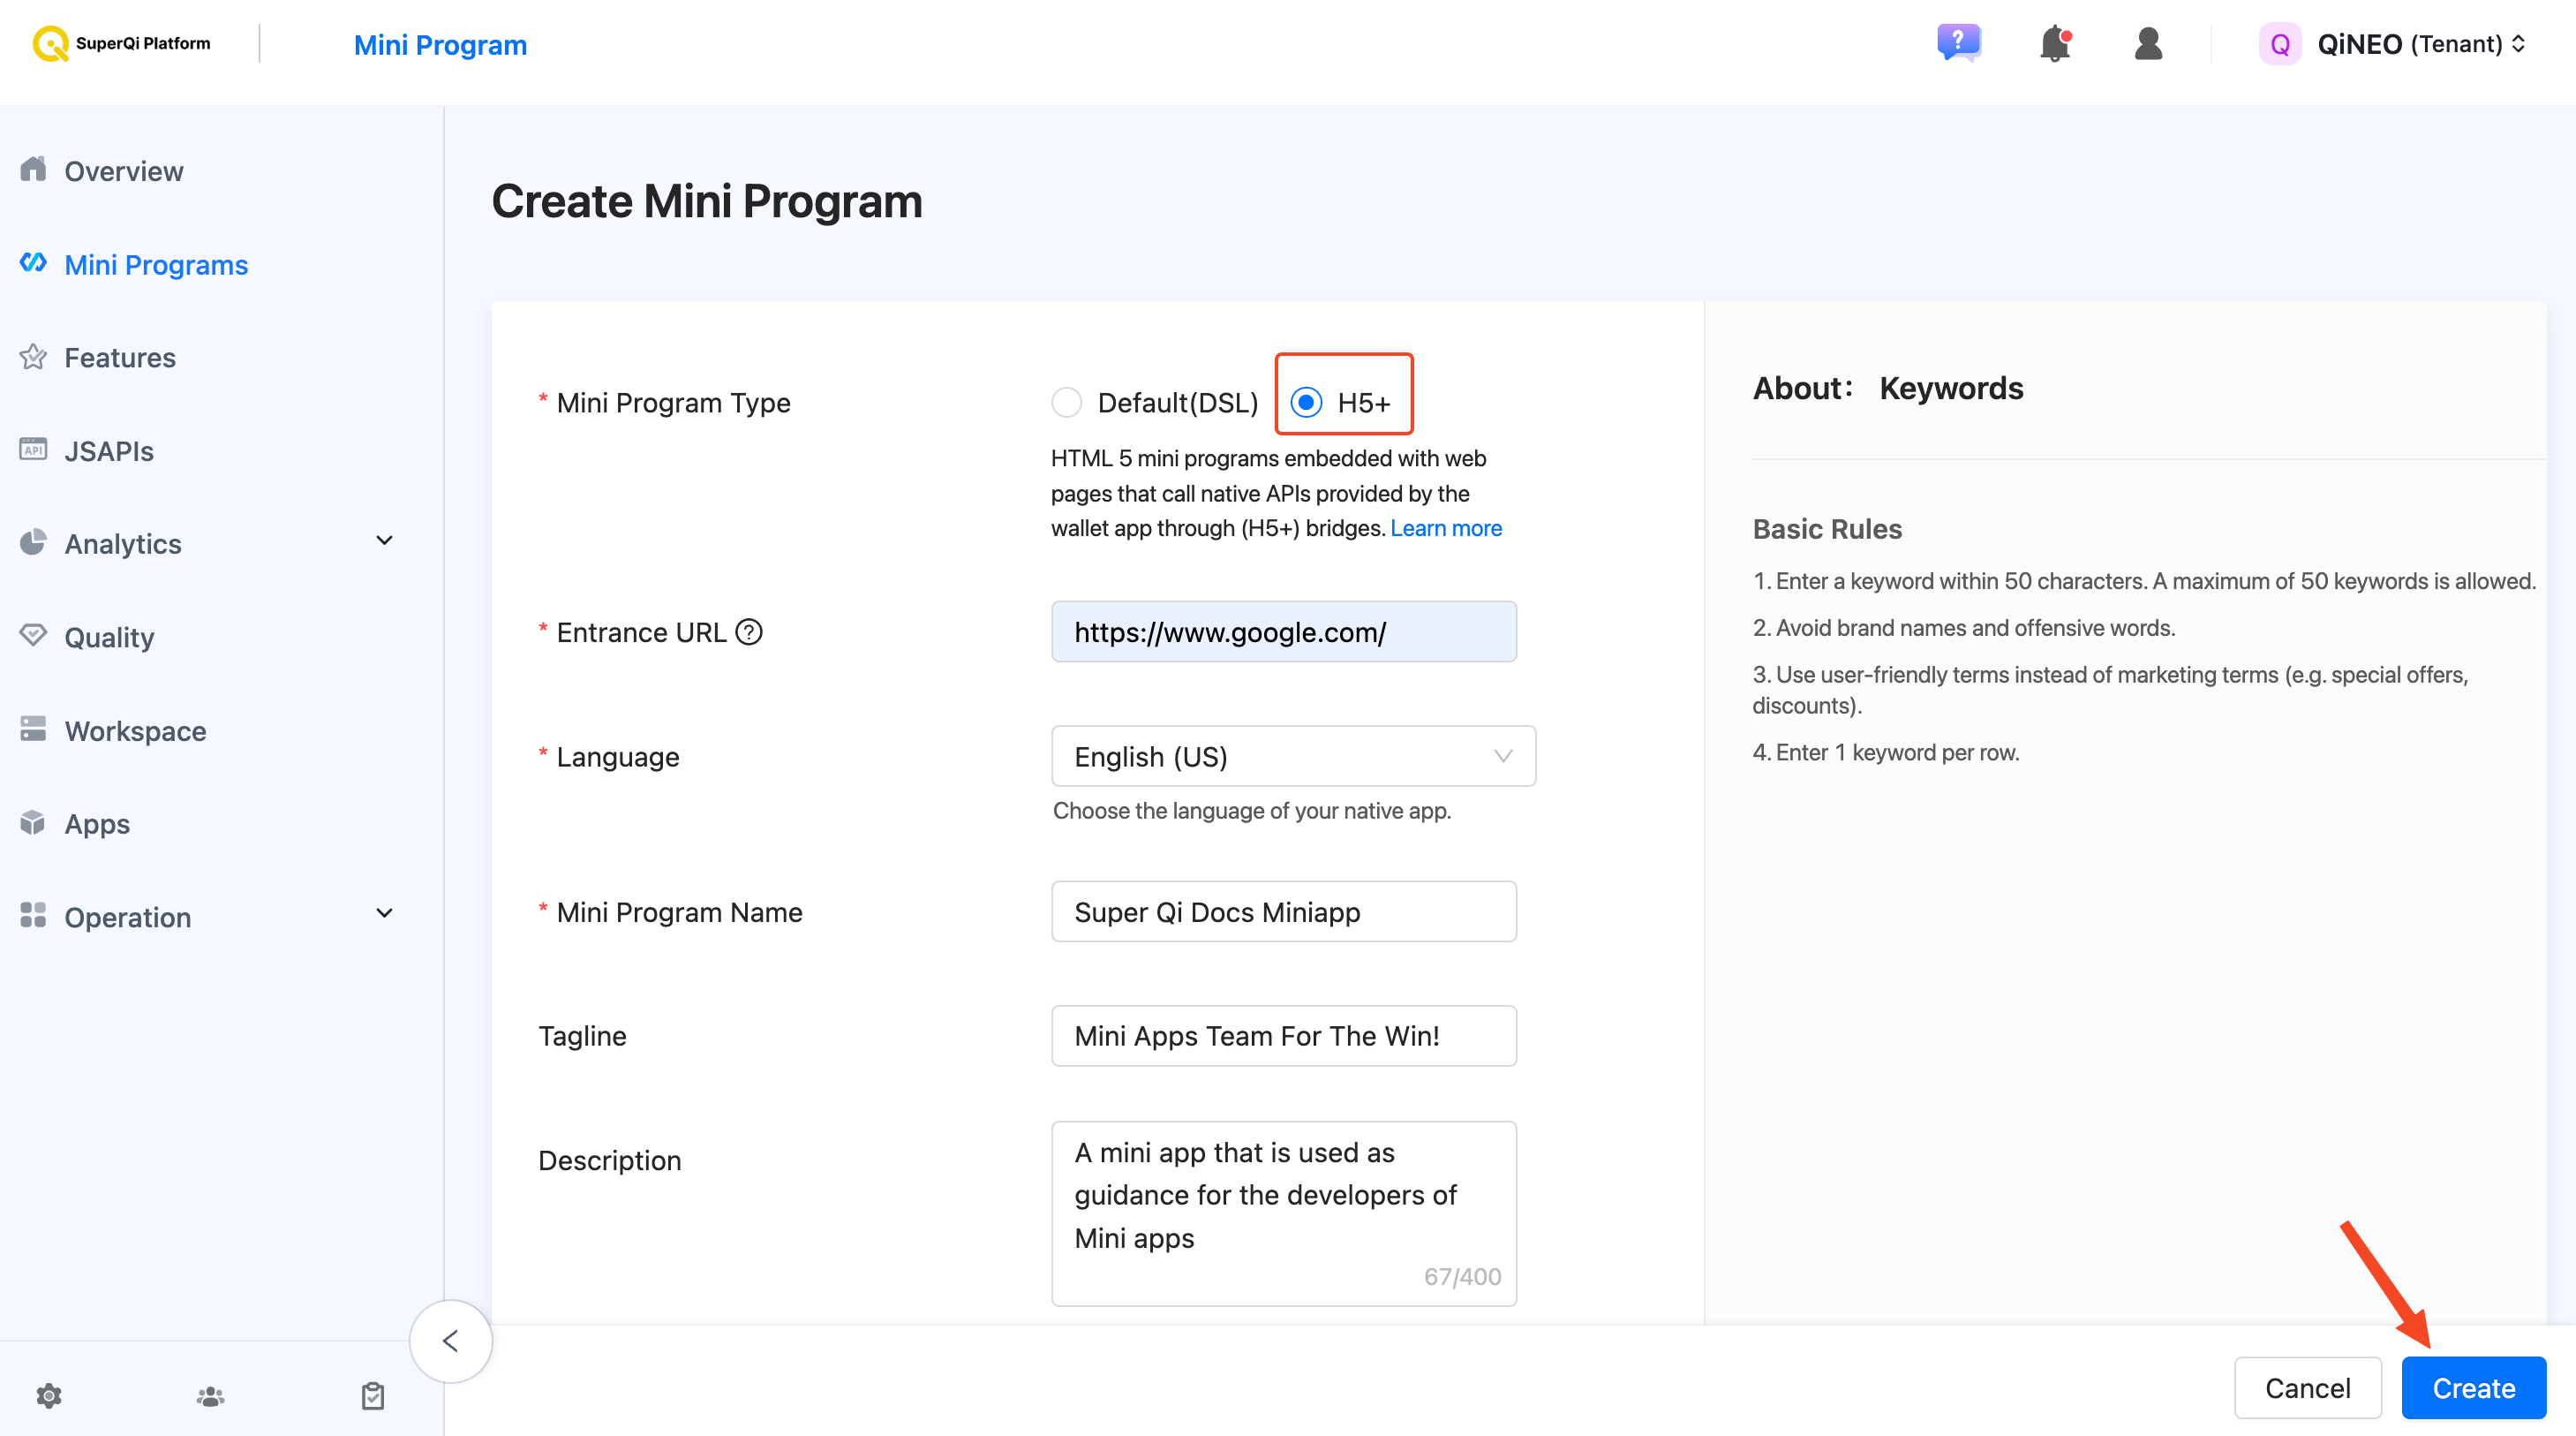Image resolution: width=2576 pixels, height=1436 pixels.
Task: Click the Workspace server icon
Action: click(x=33, y=729)
